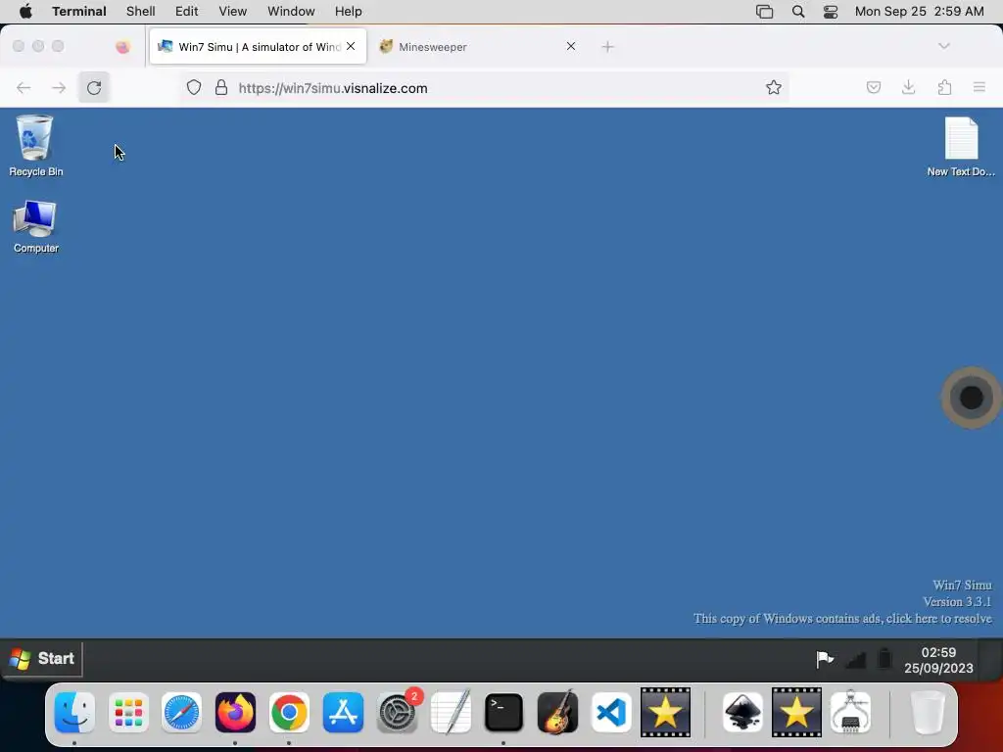Select the New Text Document file icon

961,147
